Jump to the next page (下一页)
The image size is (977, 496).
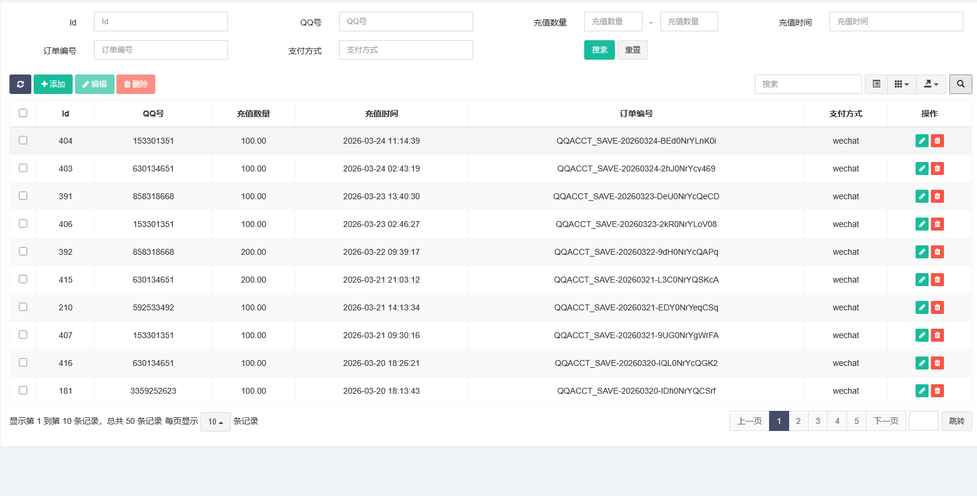click(885, 421)
